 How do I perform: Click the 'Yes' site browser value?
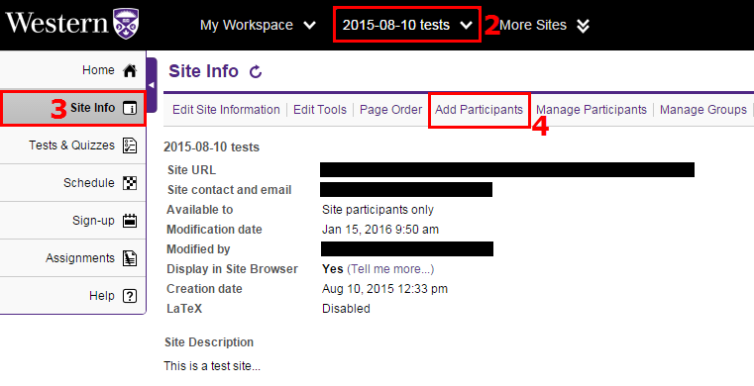(333, 269)
